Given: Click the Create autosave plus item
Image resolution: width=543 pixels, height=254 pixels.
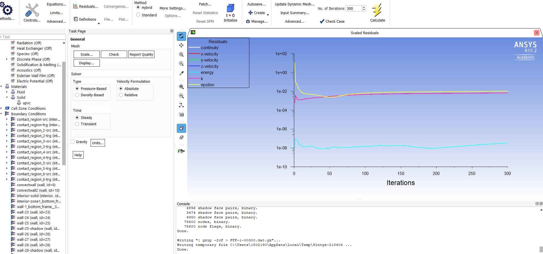Looking at the screenshot, I should 257,13.
